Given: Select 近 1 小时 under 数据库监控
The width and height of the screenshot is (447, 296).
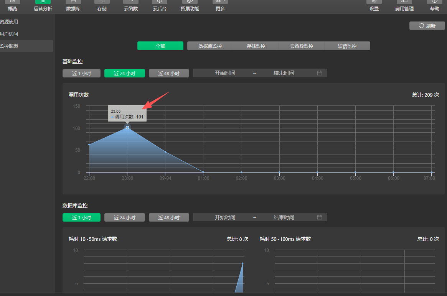Looking at the screenshot, I should (81, 217).
